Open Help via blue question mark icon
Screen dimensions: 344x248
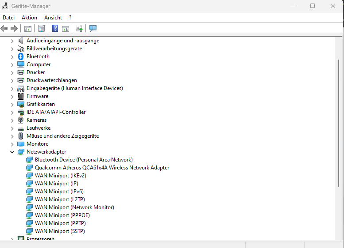point(55,28)
